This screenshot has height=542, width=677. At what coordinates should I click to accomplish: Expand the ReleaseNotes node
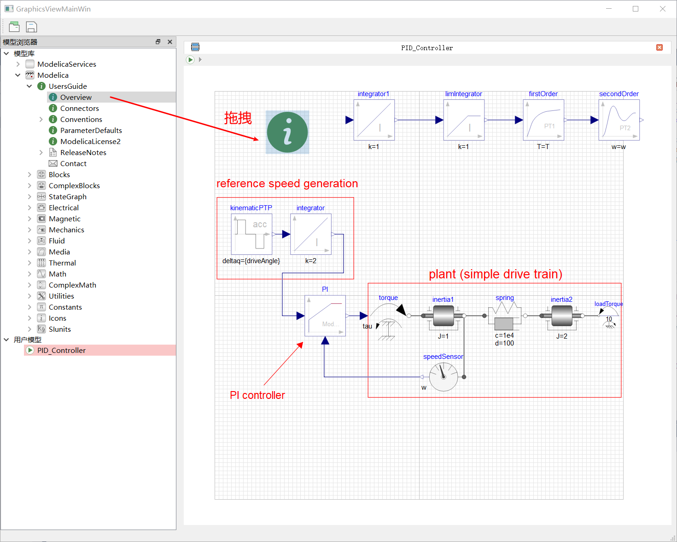(41, 153)
